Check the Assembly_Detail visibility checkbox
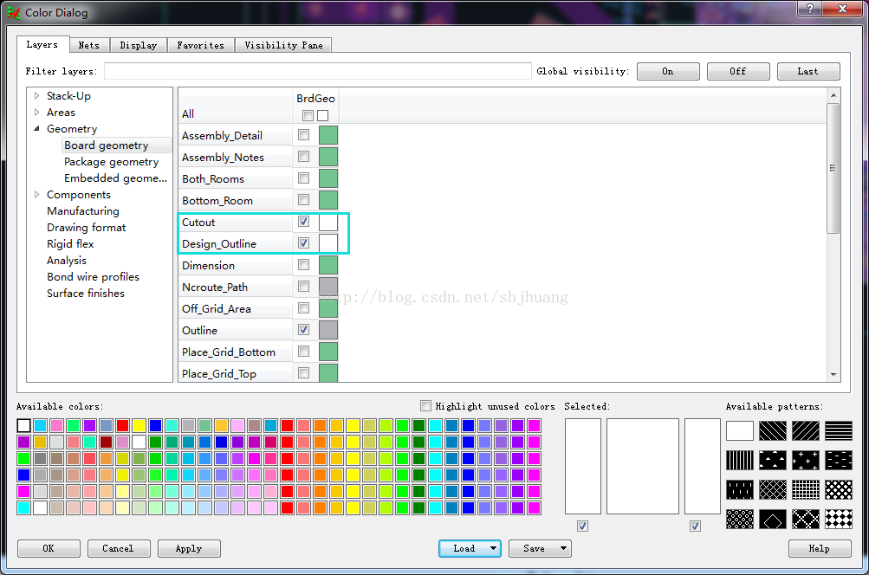 [303, 135]
